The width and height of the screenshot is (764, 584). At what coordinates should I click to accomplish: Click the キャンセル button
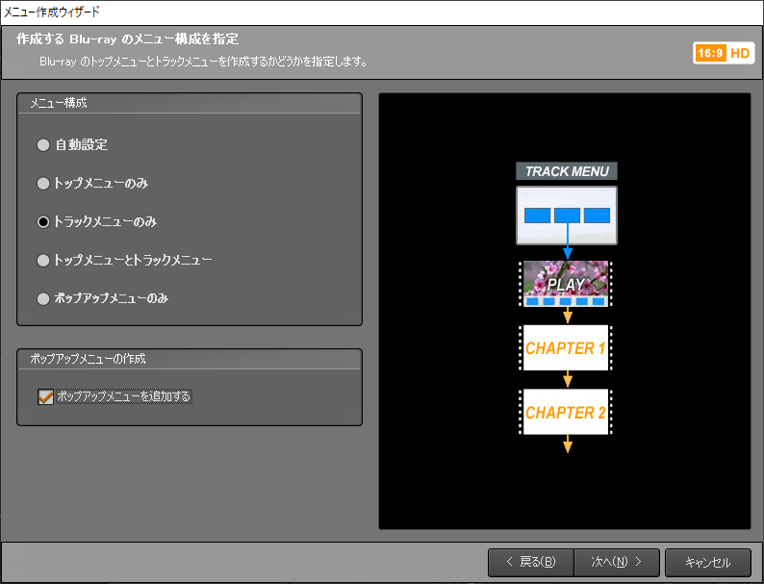pos(708,562)
